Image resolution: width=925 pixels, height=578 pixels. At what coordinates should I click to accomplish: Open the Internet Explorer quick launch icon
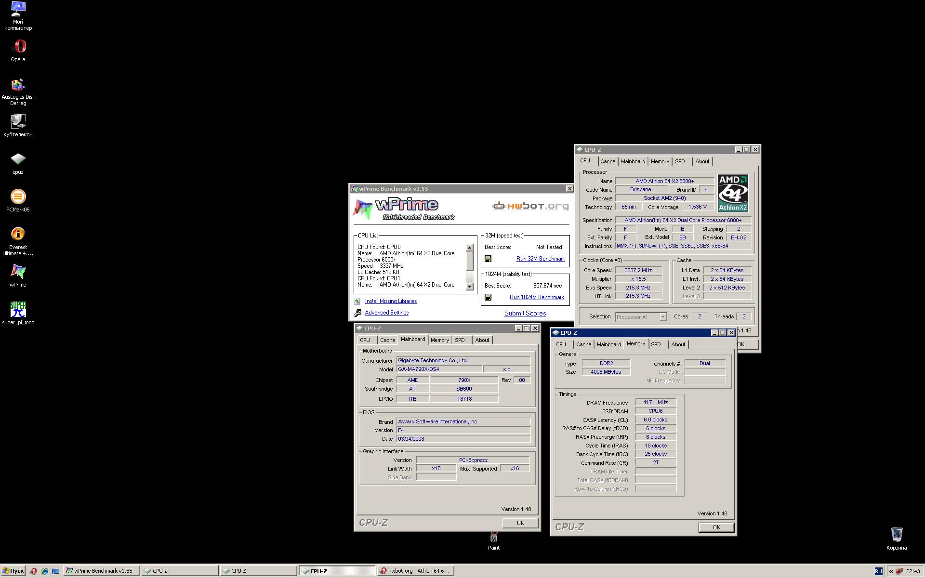(x=44, y=571)
